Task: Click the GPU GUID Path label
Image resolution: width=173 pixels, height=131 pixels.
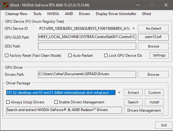Action: coord(17,37)
